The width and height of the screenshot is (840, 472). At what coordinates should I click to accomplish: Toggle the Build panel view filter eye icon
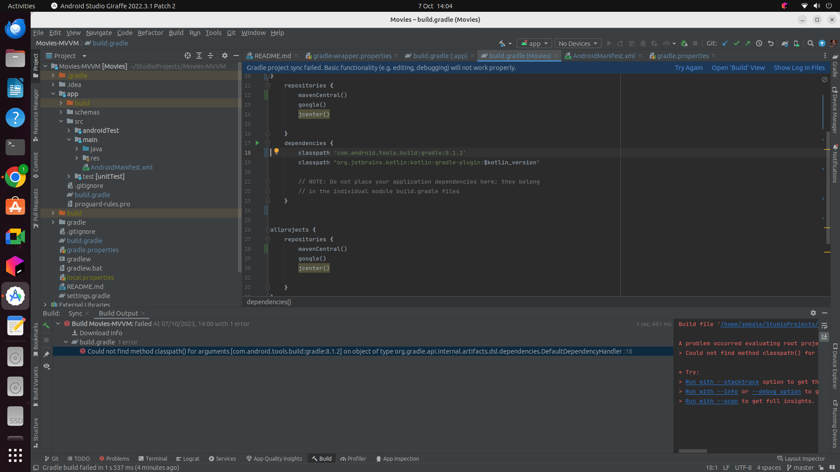coord(46,366)
